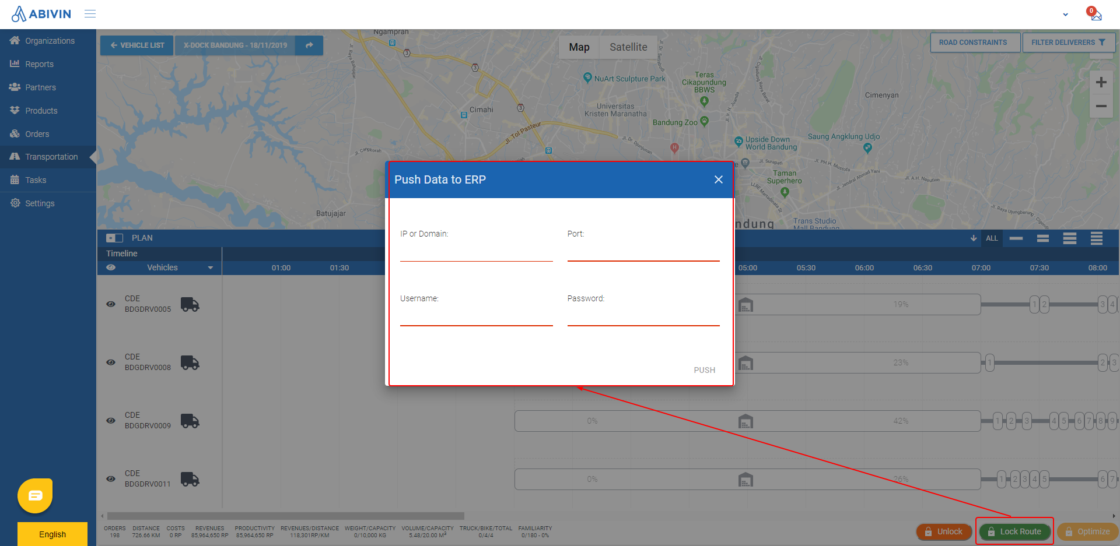Screen dimensions: 1120x546
Task: Click the sort down arrow beside ALL
Action: click(973, 238)
